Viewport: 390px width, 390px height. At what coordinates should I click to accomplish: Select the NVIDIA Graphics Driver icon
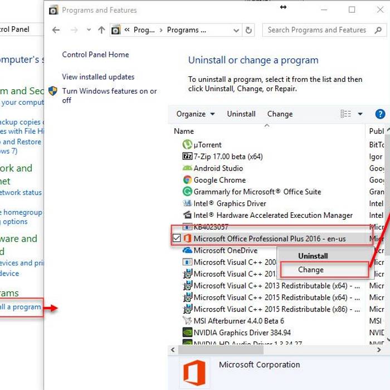click(187, 333)
